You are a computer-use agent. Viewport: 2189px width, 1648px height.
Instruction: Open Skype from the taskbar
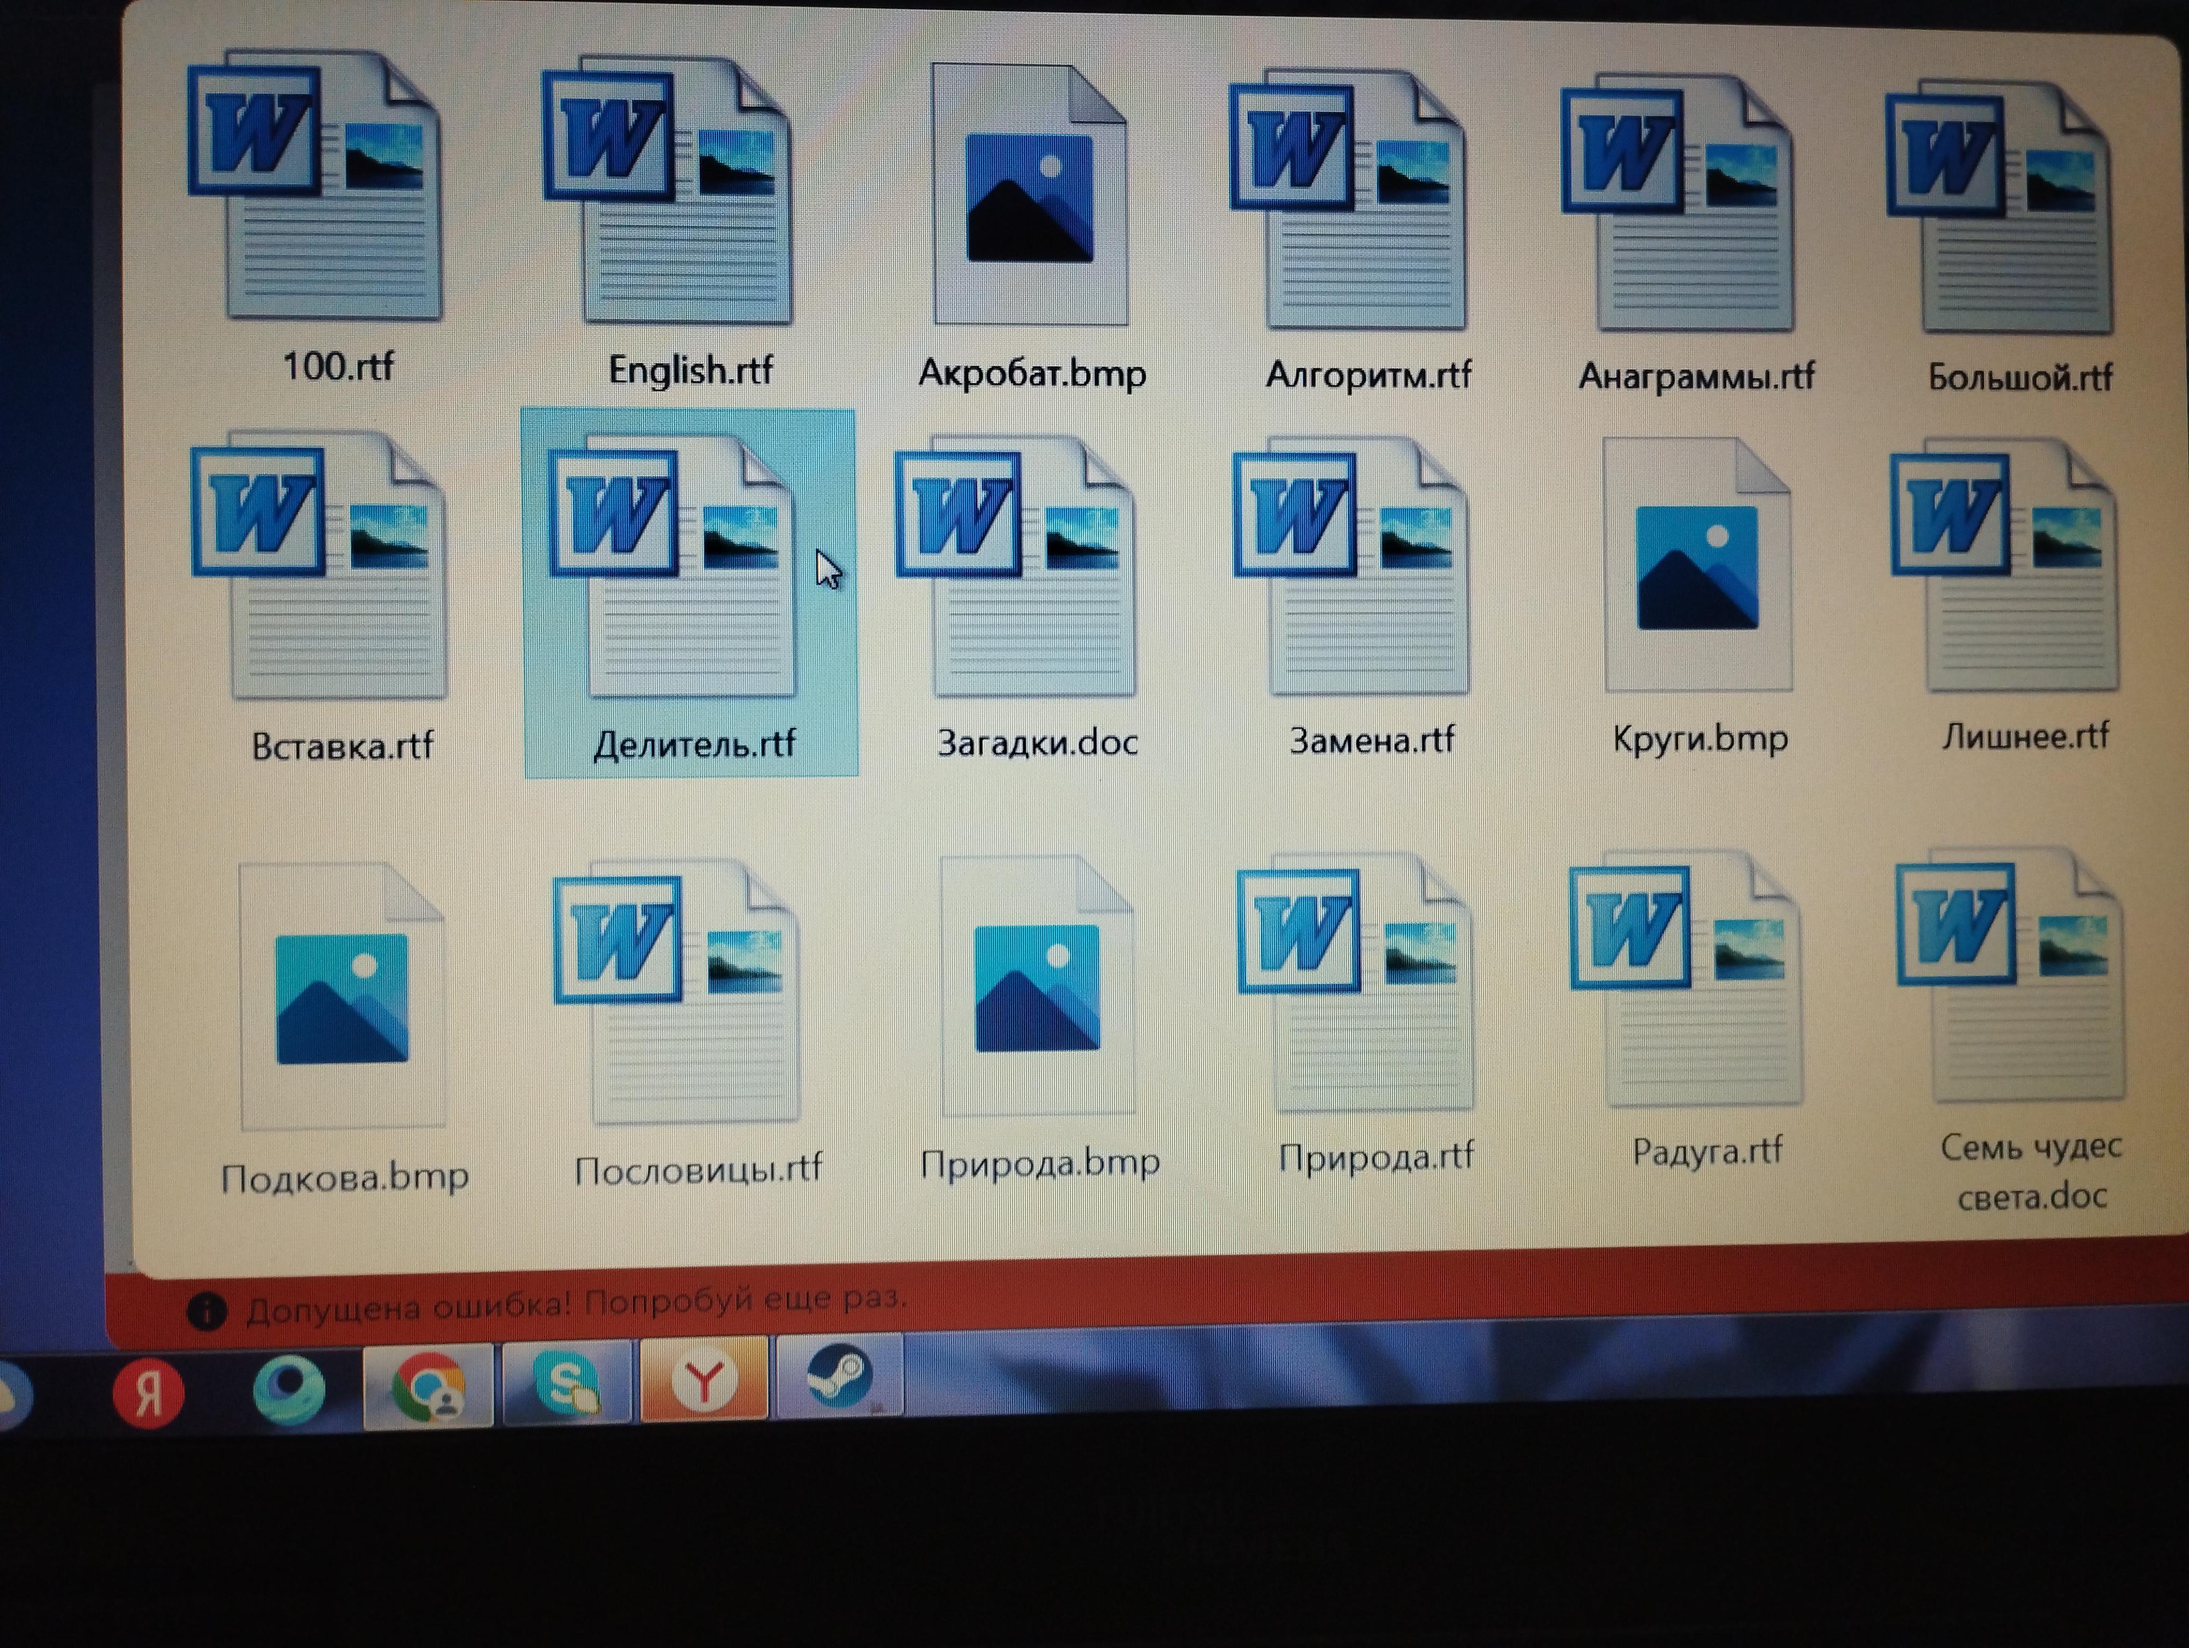[x=566, y=1382]
